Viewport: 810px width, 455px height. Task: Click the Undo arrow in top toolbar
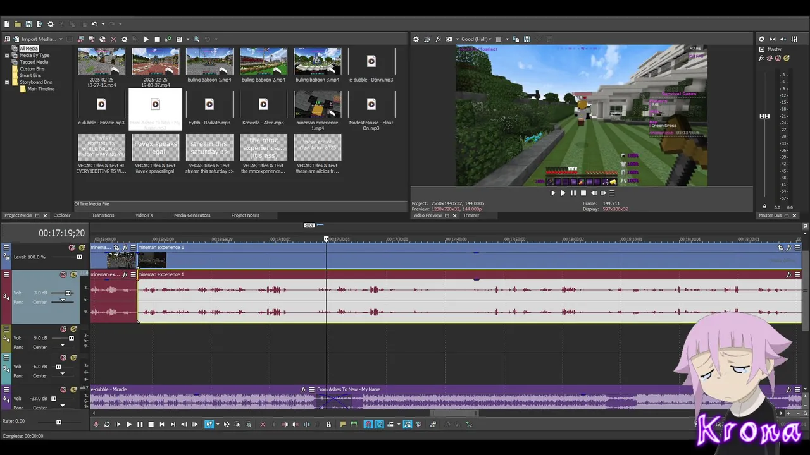coord(94,24)
